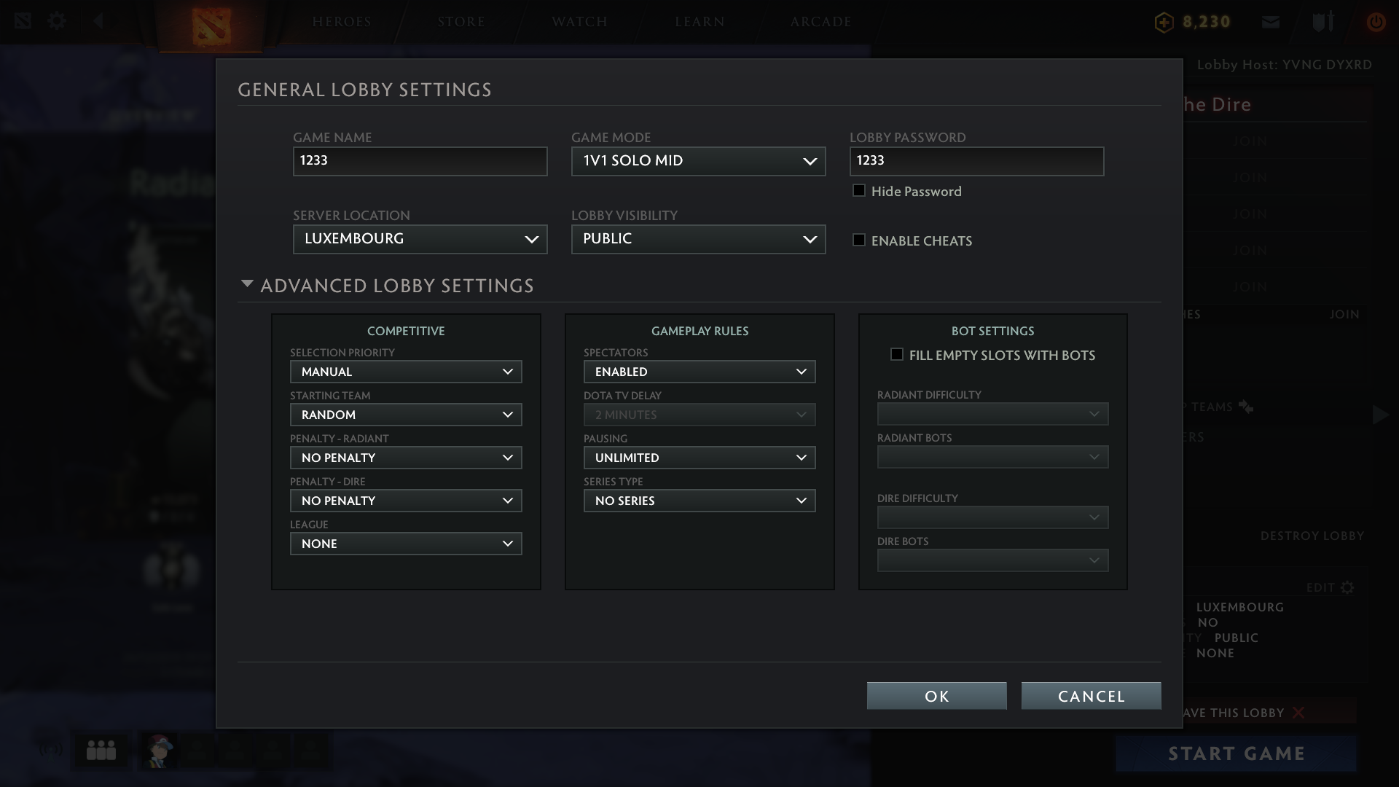1399x787 pixels.
Task: Open the Heroes tab
Action: [x=342, y=22]
